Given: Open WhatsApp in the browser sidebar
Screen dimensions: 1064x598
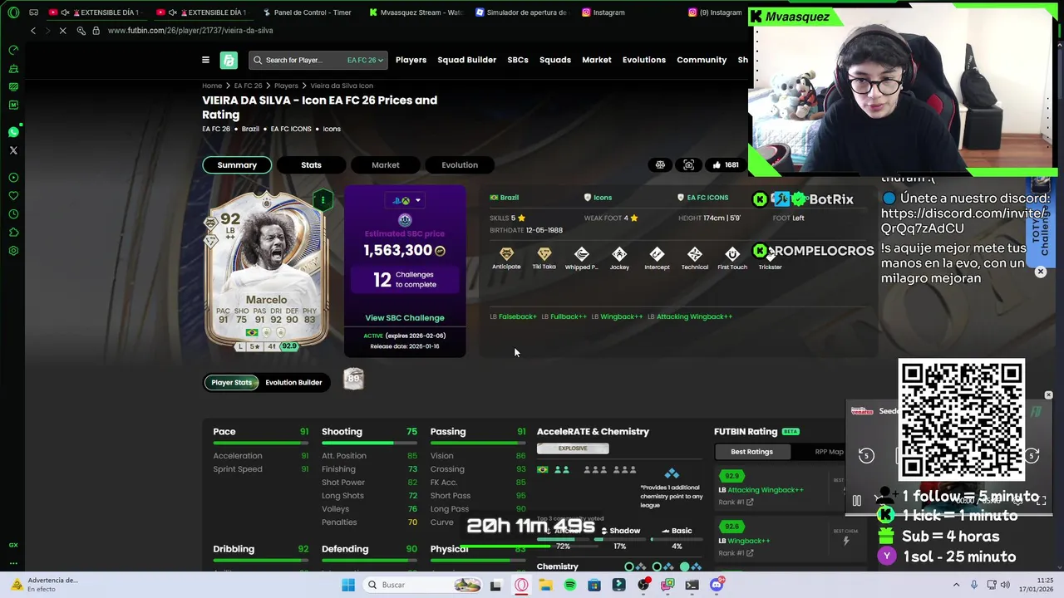Looking at the screenshot, I should (x=13, y=132).
